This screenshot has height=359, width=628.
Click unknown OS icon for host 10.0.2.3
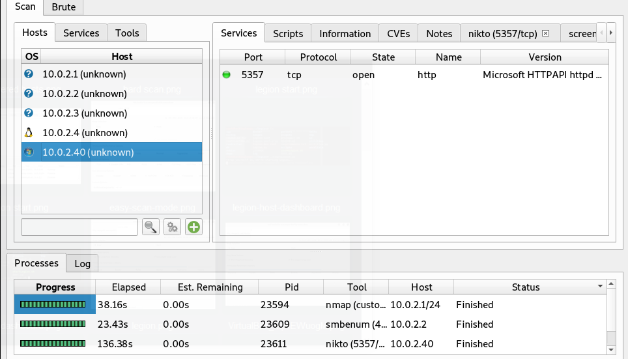pyautogui.click(x=29, y=113)
